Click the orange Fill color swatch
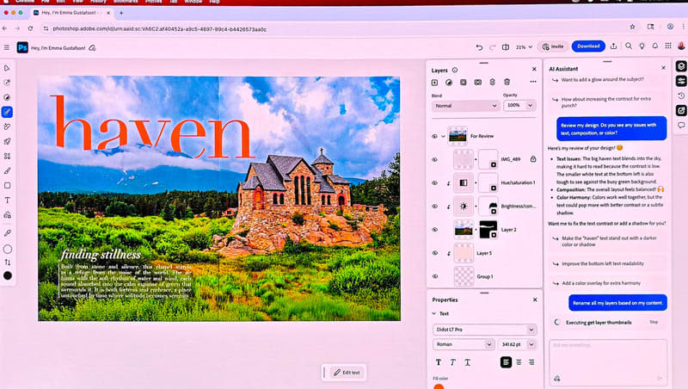The image size is (688, 389). (439, 386)
